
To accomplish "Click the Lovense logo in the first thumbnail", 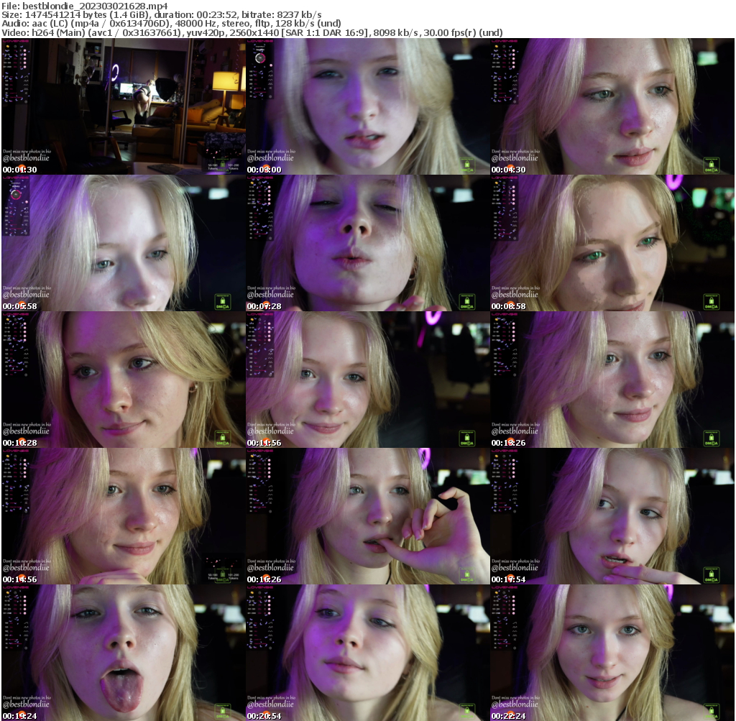I will [15, 41].
